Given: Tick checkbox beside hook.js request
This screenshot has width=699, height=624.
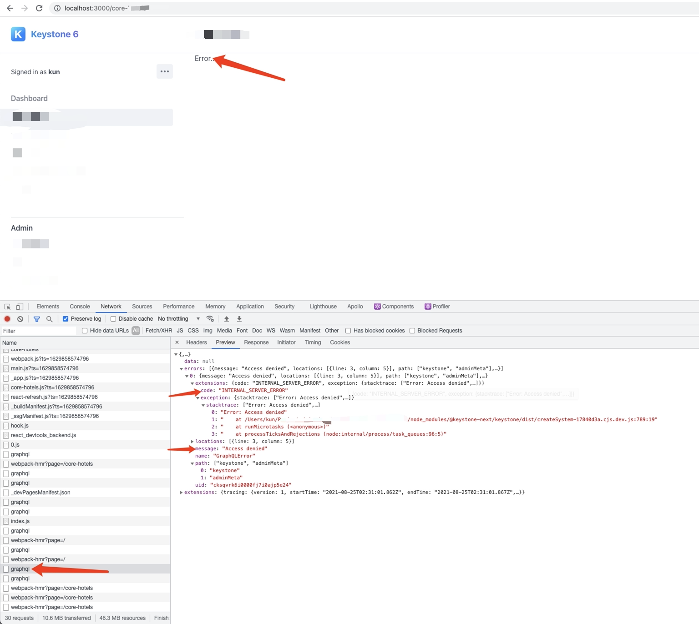Looking at the screenshot, I should pos(6,426).
